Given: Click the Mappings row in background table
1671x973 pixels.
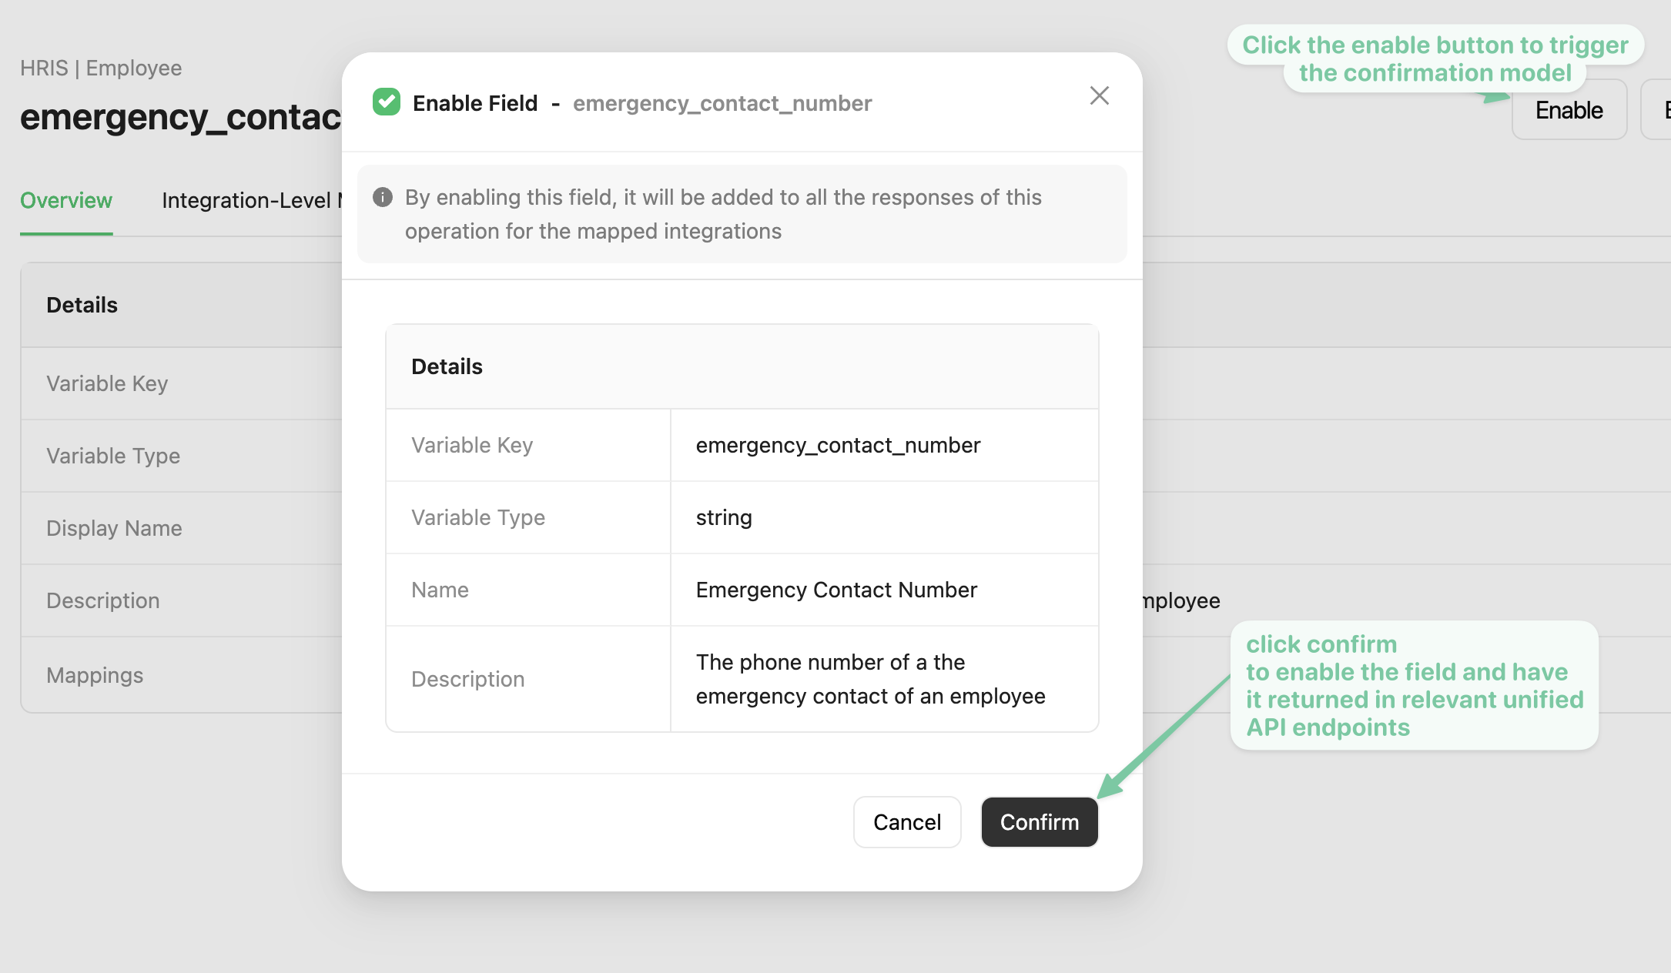Looking at the screenshot, I should [182, 675].
